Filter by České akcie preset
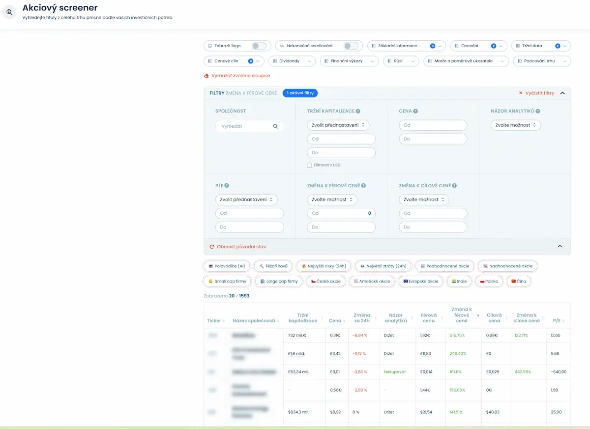Image resolution: width=590 pixels, height=429 pixels. click(326, 282)
